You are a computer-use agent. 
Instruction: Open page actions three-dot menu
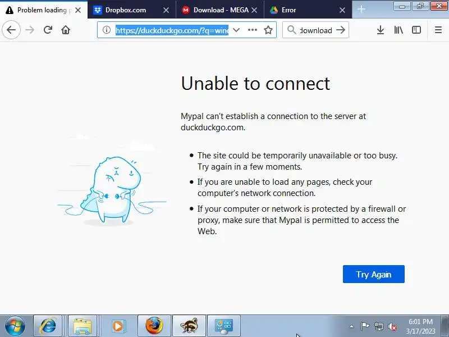pos(252,30)
